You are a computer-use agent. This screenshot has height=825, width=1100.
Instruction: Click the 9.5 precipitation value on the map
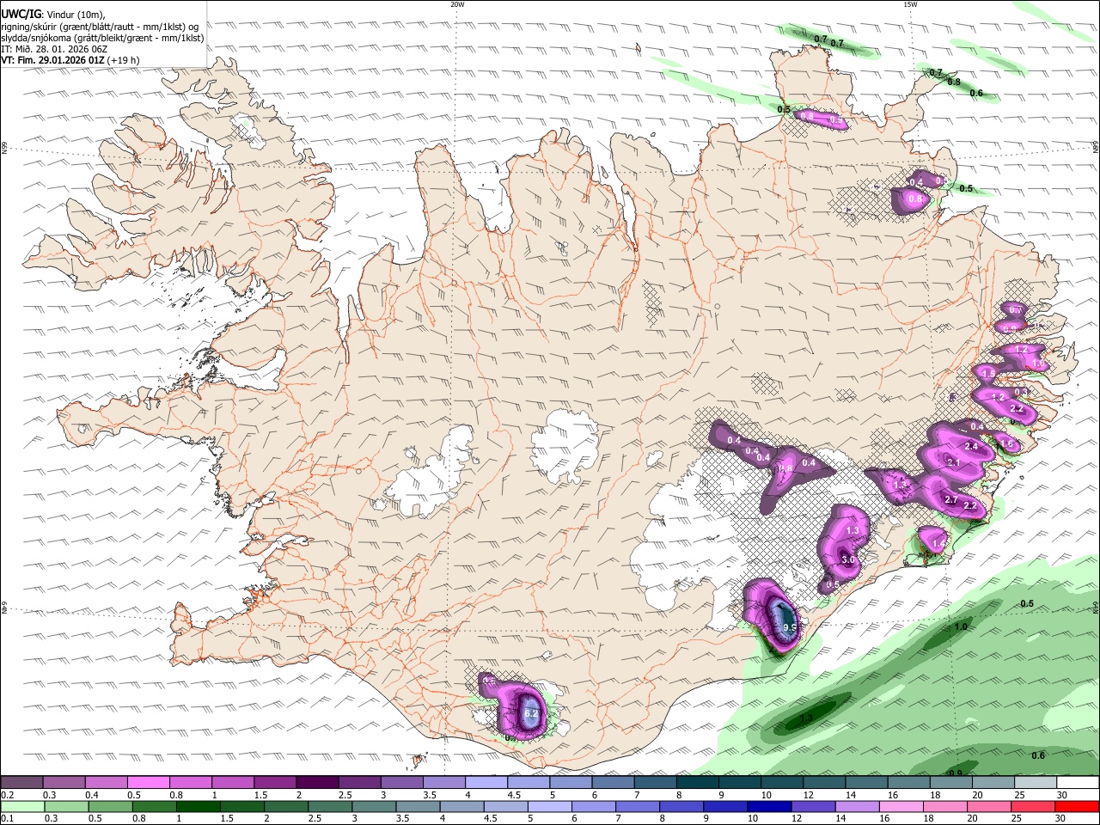pyautogui.click(x=791, y=628)
